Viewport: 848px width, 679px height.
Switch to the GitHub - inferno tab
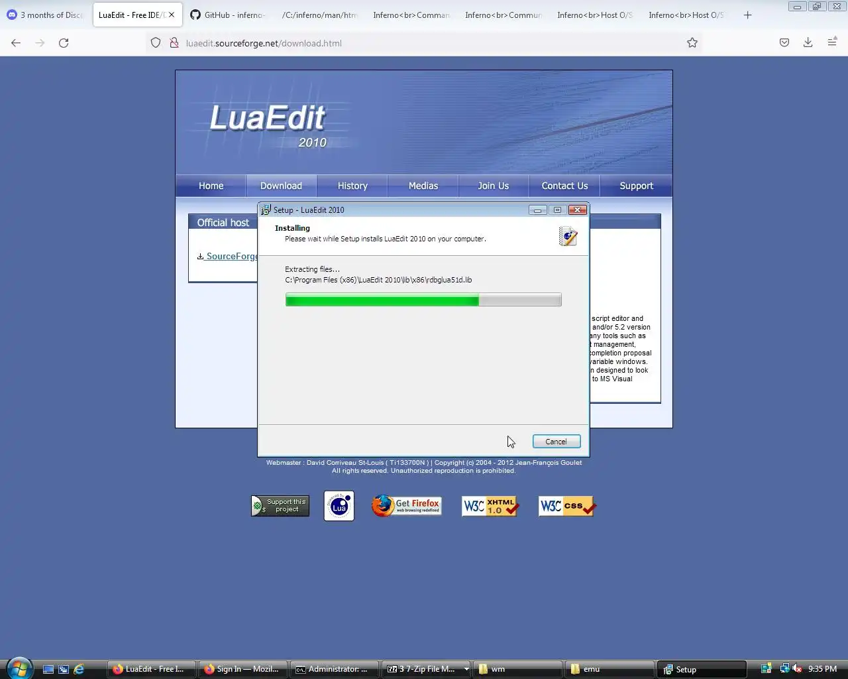point(227,15)
